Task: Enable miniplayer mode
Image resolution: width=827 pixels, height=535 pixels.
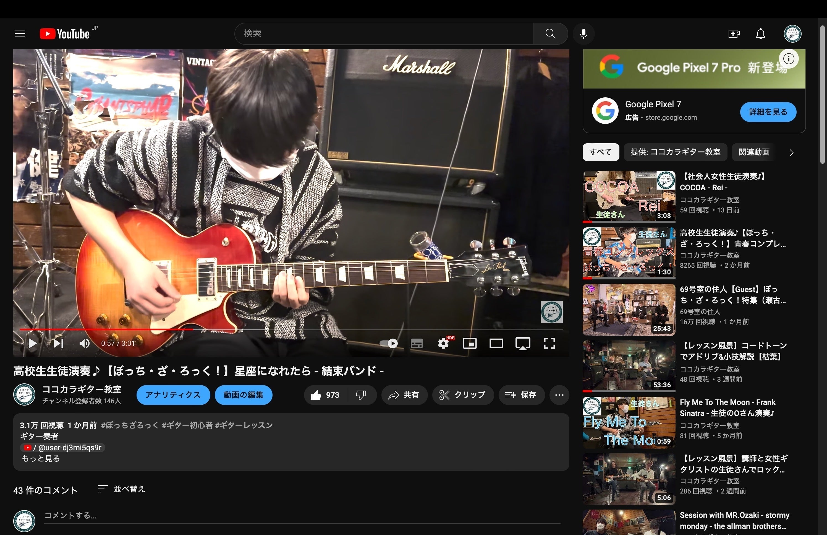Action: (470, 344)
